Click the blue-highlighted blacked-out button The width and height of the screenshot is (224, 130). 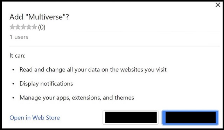190,117
